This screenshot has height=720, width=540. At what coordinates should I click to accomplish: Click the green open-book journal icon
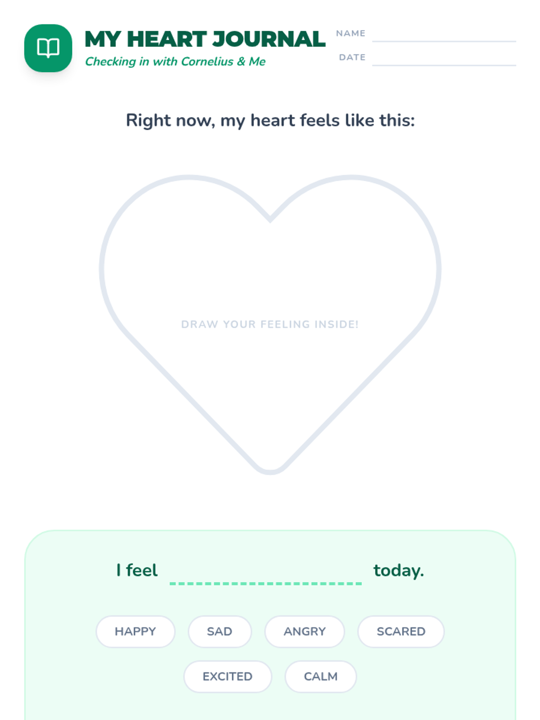click(48, 48)
